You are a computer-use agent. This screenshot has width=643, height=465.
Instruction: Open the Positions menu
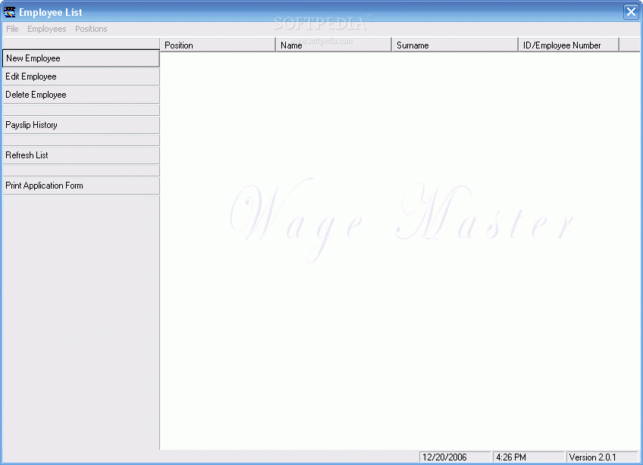click(91, 29)
